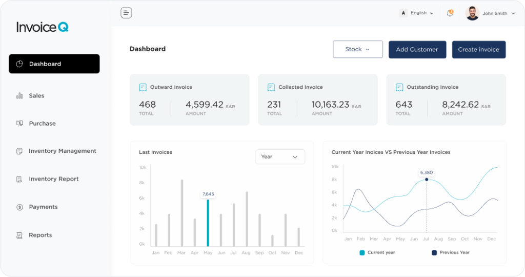Click the Outstanding Invoice receipt icon
Viewport: 525px width, 277px height.
pyautogui.click(x=399, y=88)
